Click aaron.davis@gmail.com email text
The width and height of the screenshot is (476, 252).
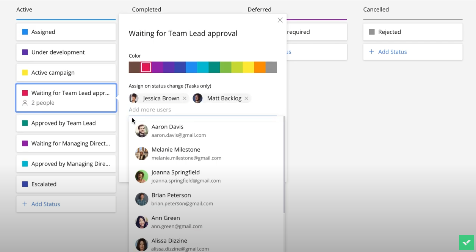coord(178,135)
